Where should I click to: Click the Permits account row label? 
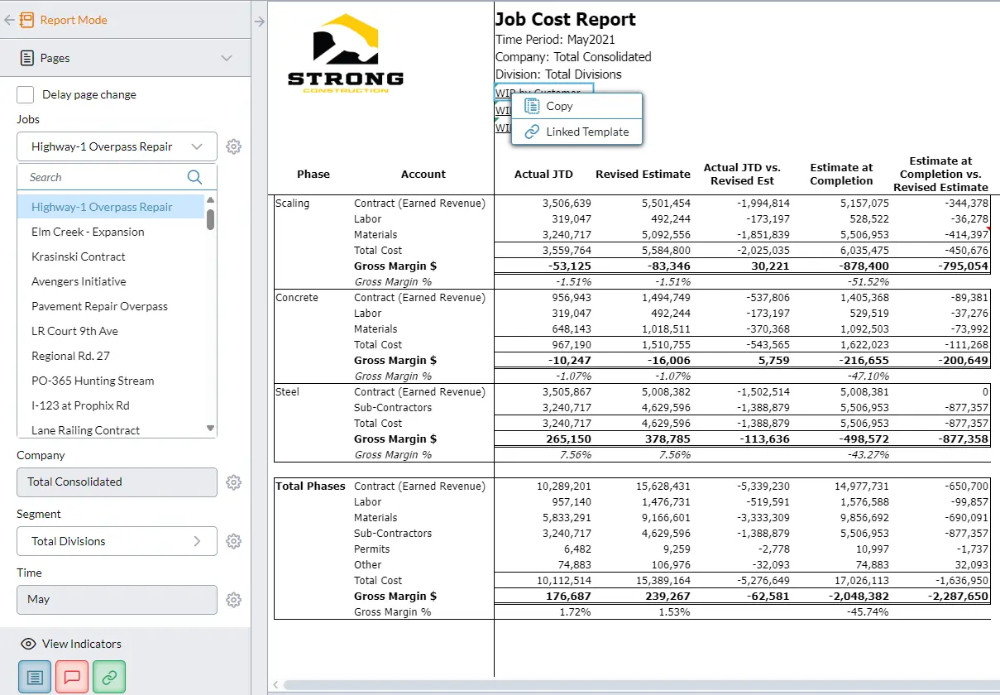pyautogui.click(x=371, y=549)
